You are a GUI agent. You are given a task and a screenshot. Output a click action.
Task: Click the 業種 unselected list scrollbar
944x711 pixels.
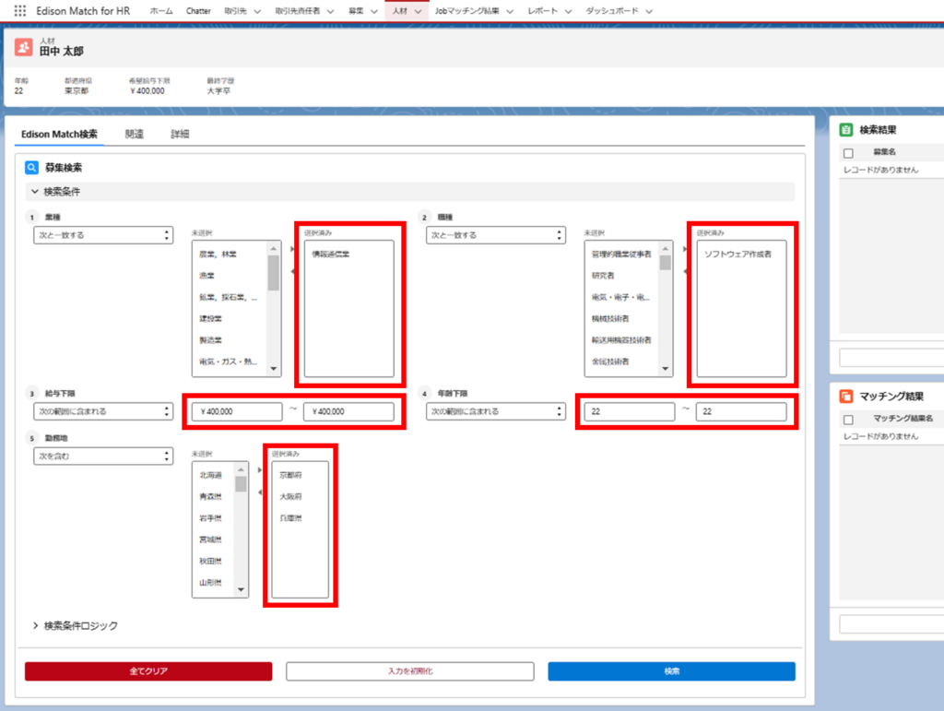tap(274, 309)
